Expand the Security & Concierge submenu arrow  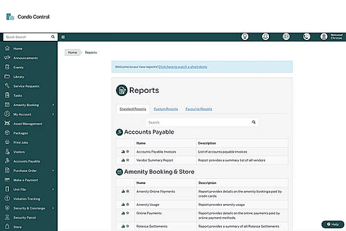click(x=53, y=208)
